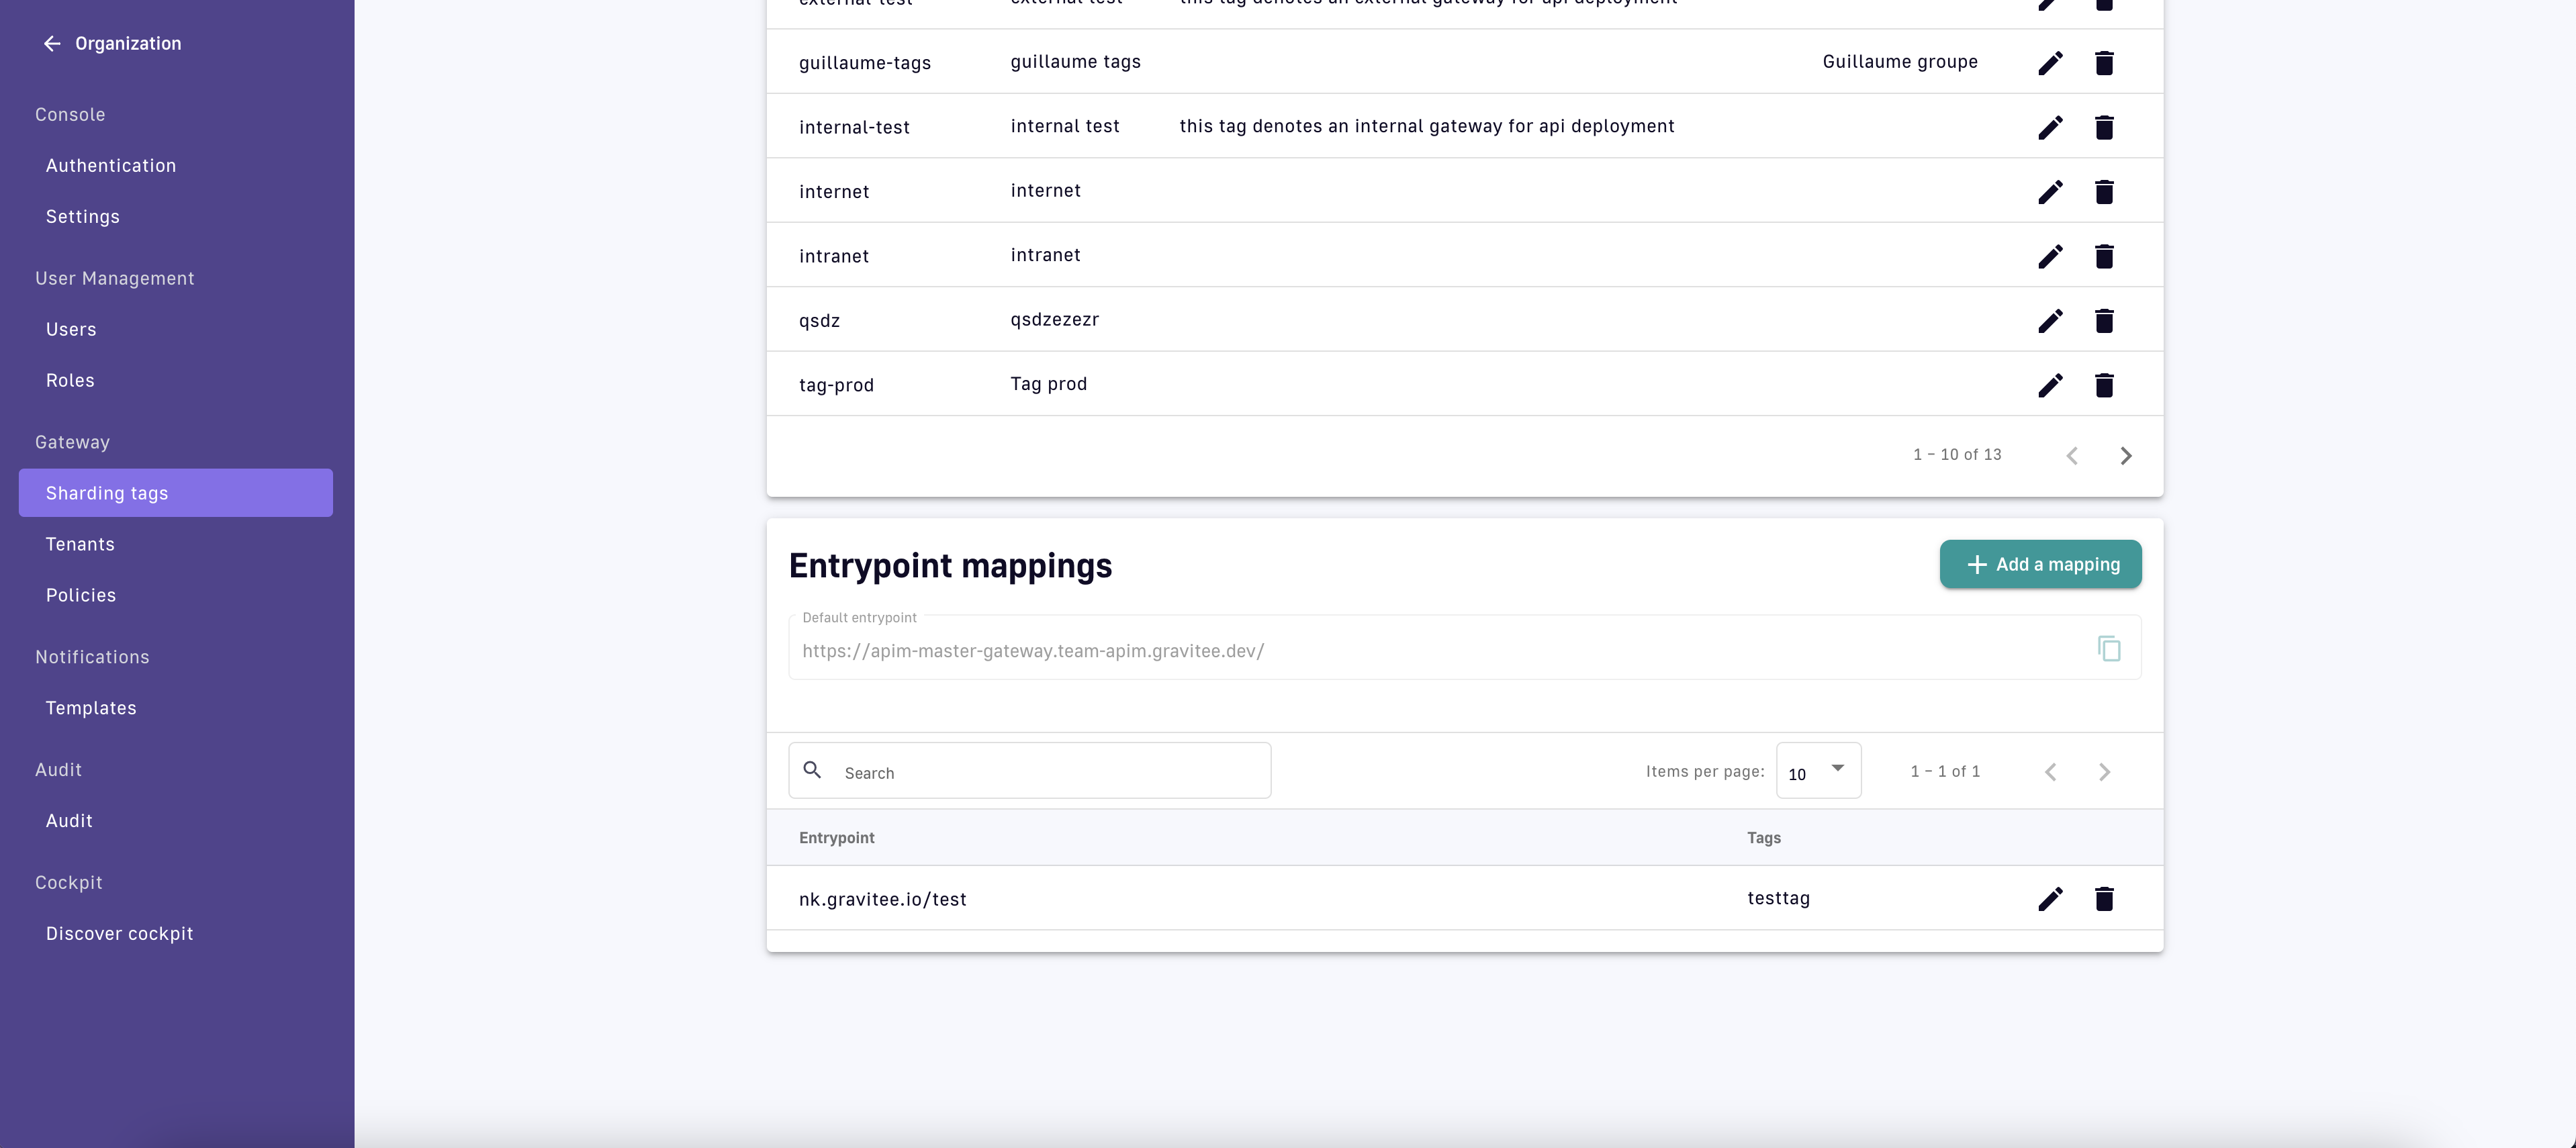Delete the tag-prod sharding tag

pyautogui.click(x=2104, y=385)
